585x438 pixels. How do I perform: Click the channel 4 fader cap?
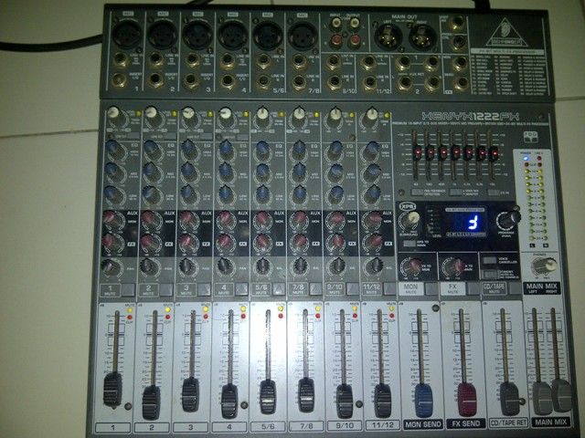click(x=229, y=401)
